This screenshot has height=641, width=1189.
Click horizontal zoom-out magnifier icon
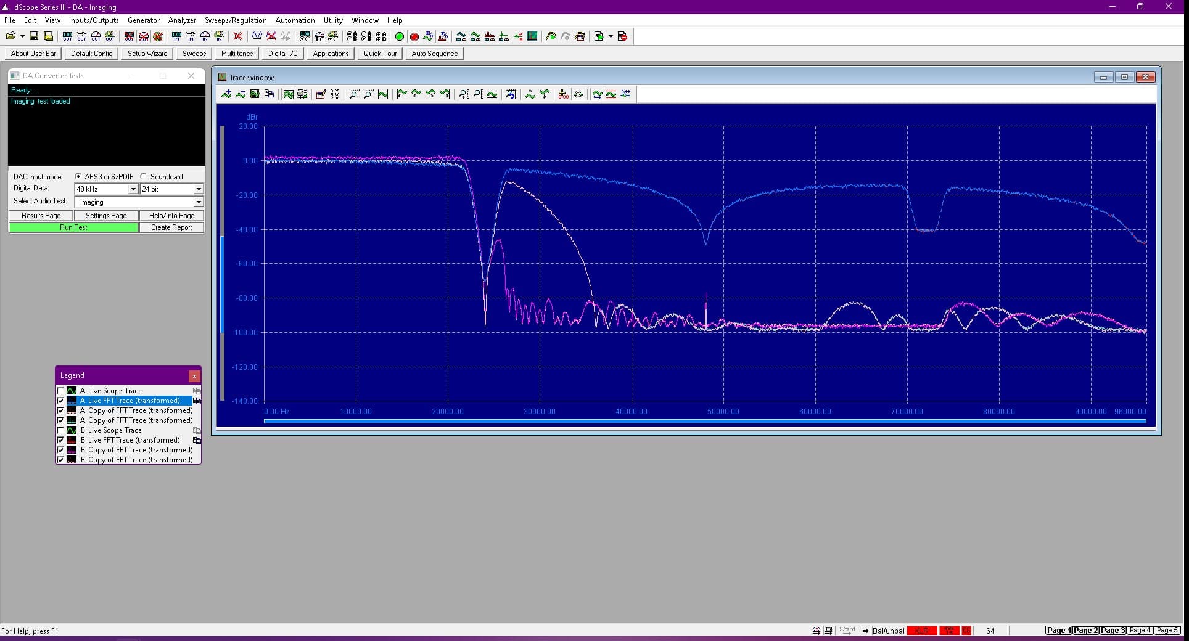[x=369, y=94]
